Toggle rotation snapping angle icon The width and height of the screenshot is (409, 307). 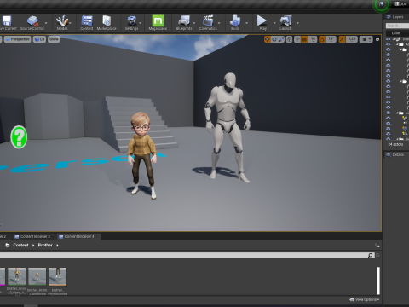pos(322,39)
